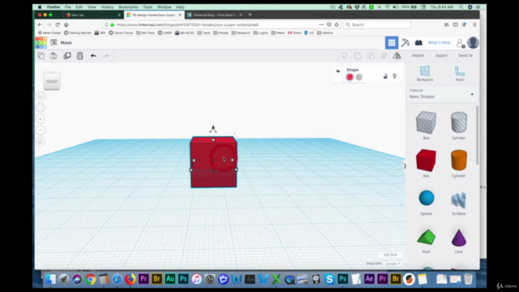The height and width of the screenshot is (292, 519).
Task: Open Chrome from the dock
Action: point(90,279)
